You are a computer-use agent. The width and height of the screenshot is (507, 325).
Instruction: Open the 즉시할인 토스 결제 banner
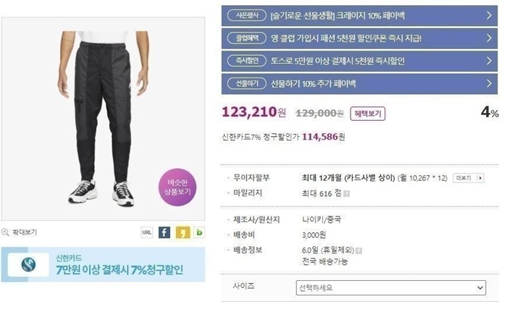click(x=359, y=61)
